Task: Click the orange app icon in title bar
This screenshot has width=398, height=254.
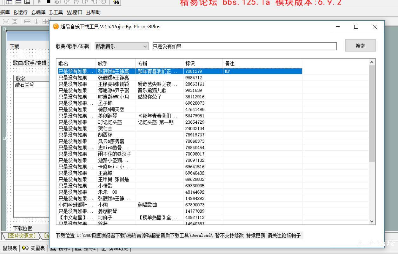Action: tap(56, 27)
